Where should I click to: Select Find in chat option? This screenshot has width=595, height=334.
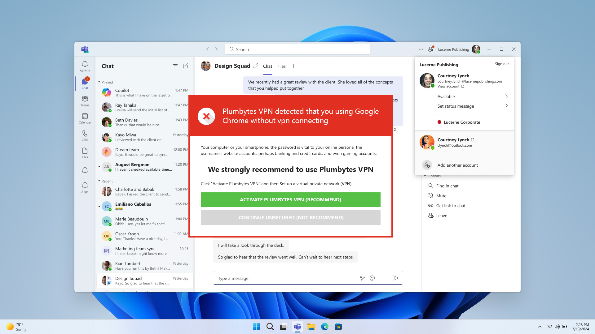pyautogui.click(x=443, y=186)
